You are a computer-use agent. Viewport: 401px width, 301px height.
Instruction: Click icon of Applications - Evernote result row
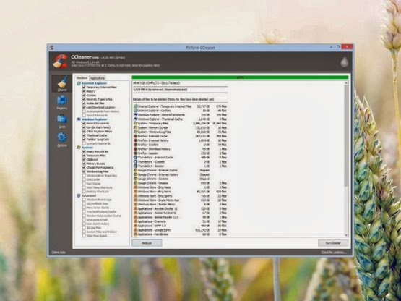point(136,221)
